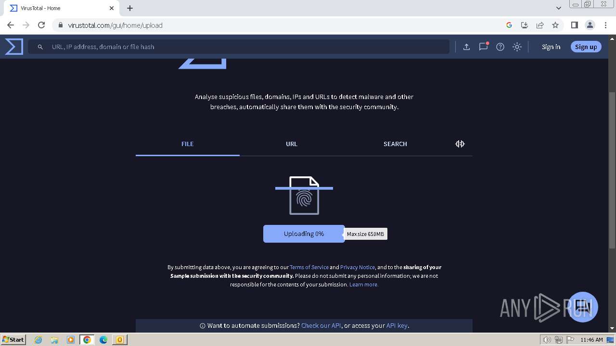Click the Sign in link
This screenshot has height=346, width=616.
(551, 47)
